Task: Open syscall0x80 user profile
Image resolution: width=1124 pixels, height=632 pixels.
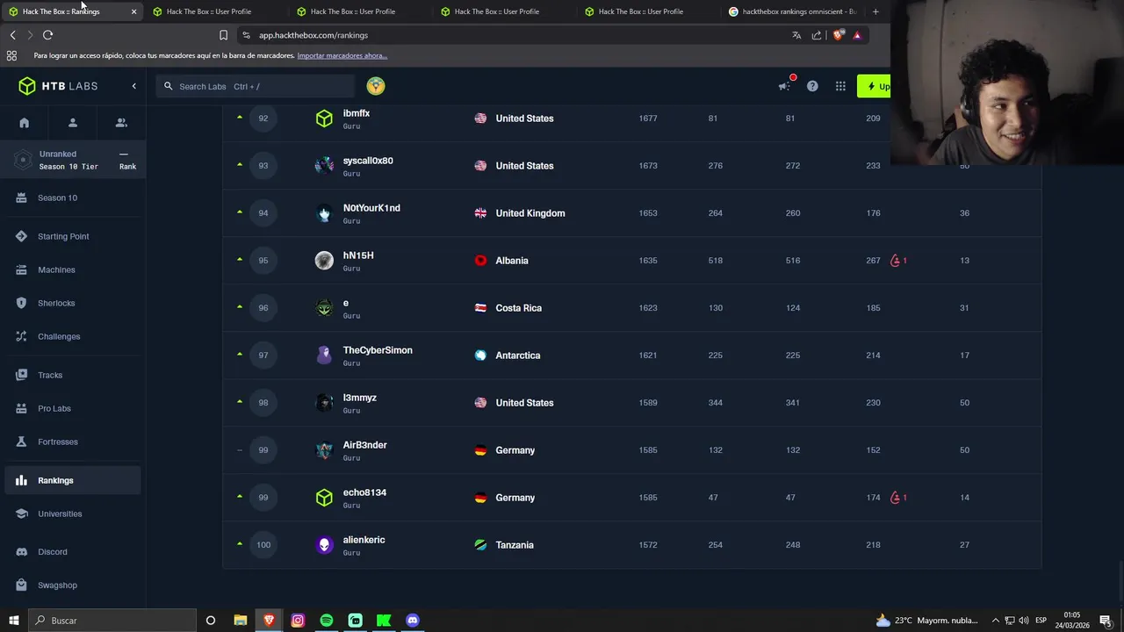Action: click(368, 161)
